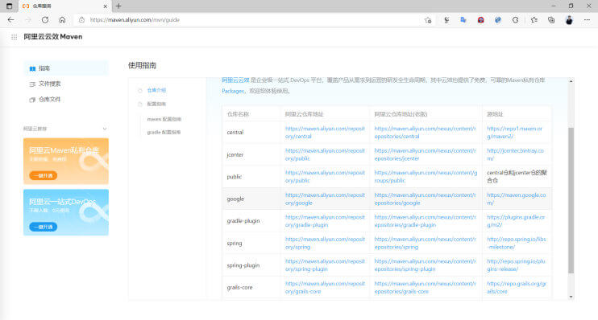Viewport: 598px width, 320px height.
Task: Click the spring-plugin repository name cell
Action: tap(251, 265)
